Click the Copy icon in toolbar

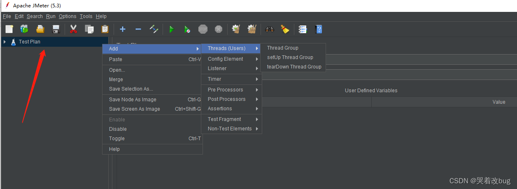tap(89, 29)
